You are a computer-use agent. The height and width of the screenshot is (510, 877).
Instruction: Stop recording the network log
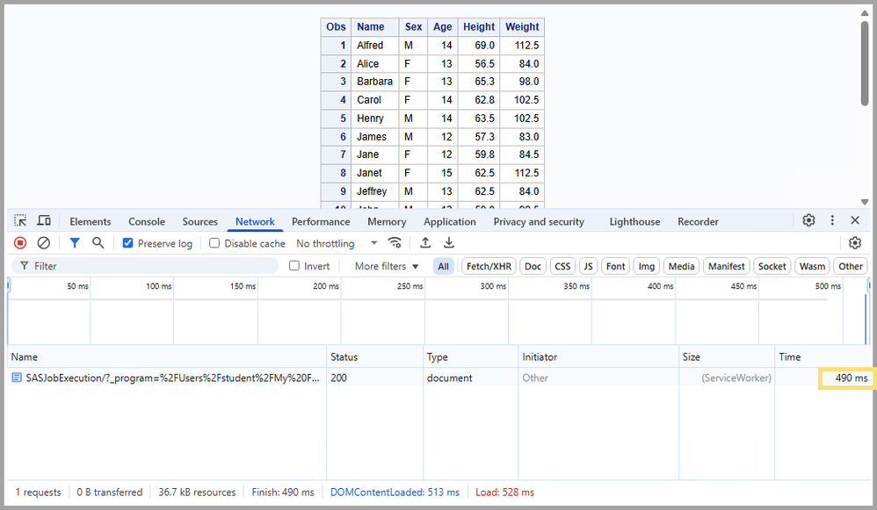click(x=20, y=243)
